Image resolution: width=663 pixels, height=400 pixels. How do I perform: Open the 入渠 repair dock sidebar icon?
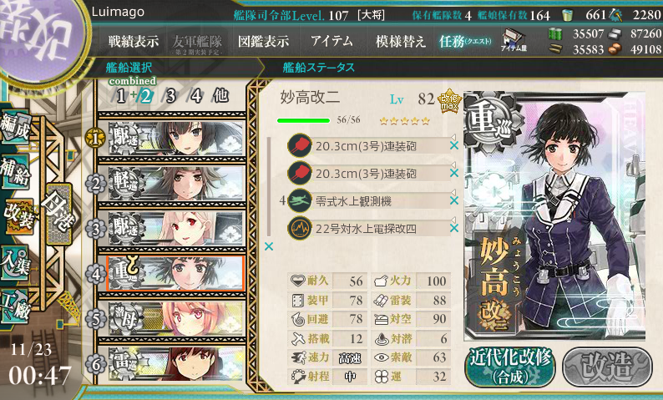point(16,263)
